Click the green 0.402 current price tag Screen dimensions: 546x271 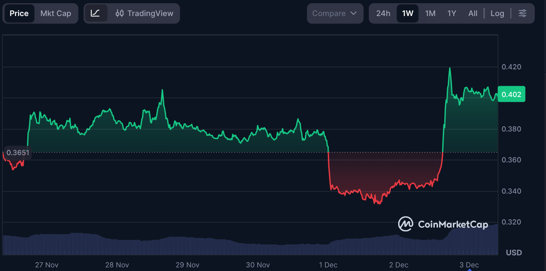(x=511, y=95)
